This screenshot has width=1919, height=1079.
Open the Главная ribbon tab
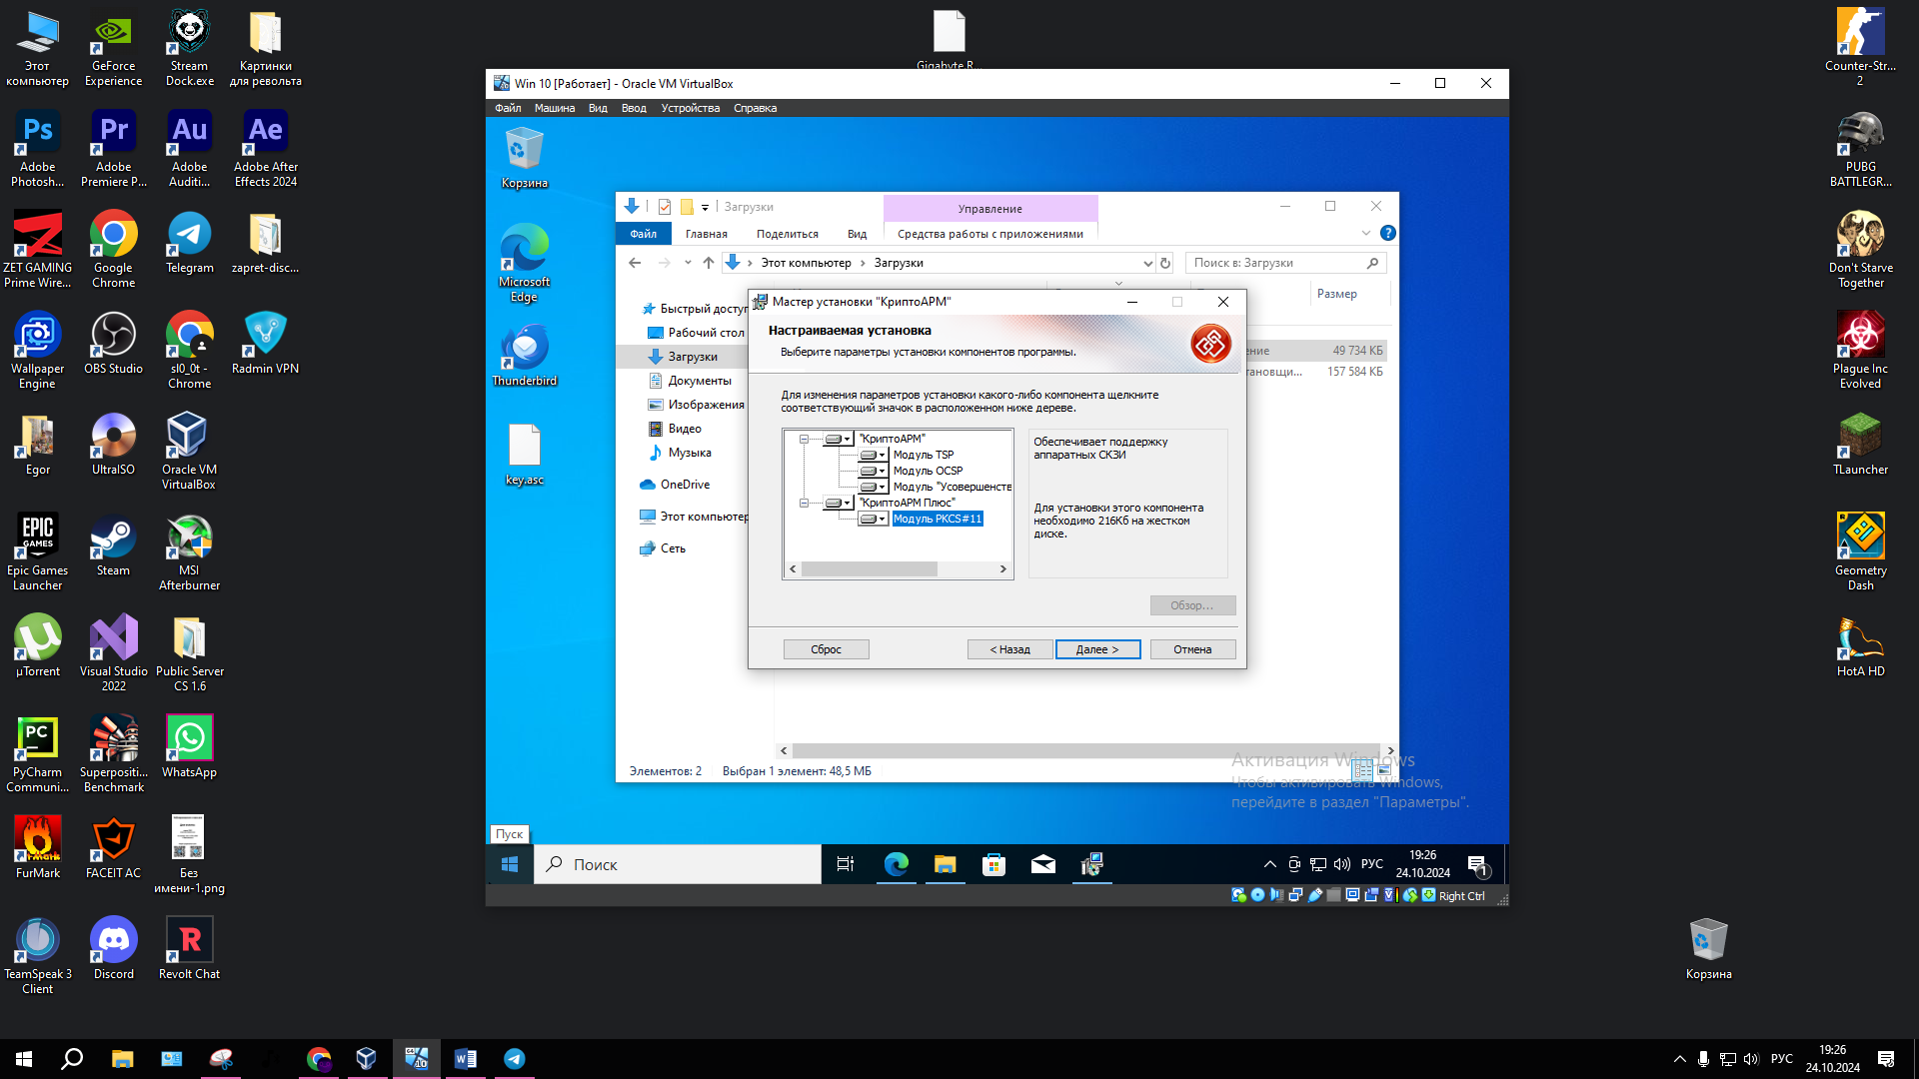click(707, 234)
